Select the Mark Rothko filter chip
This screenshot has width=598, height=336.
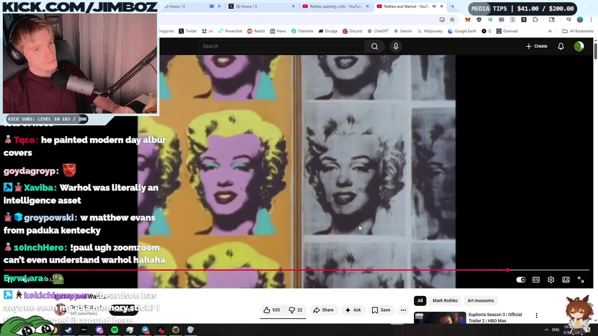point(445,301)
